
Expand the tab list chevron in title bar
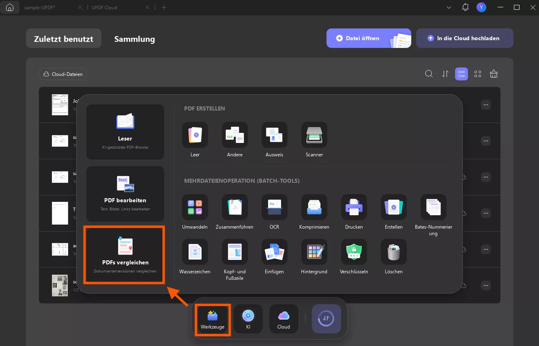pyautogui.click(x=449, y=7)
